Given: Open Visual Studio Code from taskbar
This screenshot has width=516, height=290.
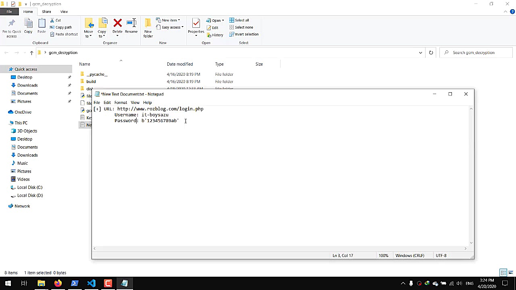Looking at the screenshot, I should click(x=91, y=284).
